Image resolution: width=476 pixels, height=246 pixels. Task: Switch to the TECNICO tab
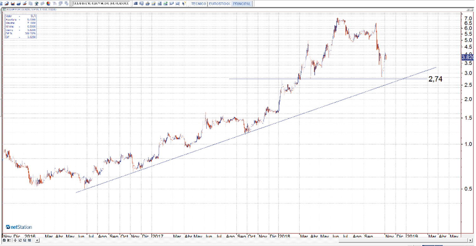(198, 4)
